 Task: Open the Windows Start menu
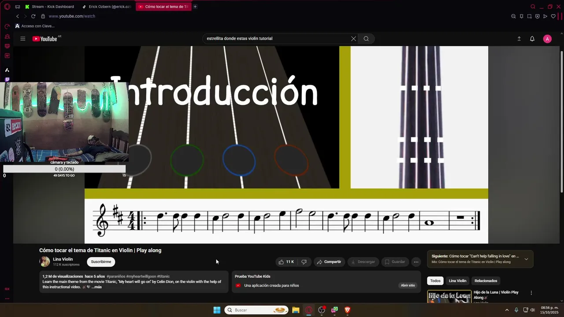point(217,310)
